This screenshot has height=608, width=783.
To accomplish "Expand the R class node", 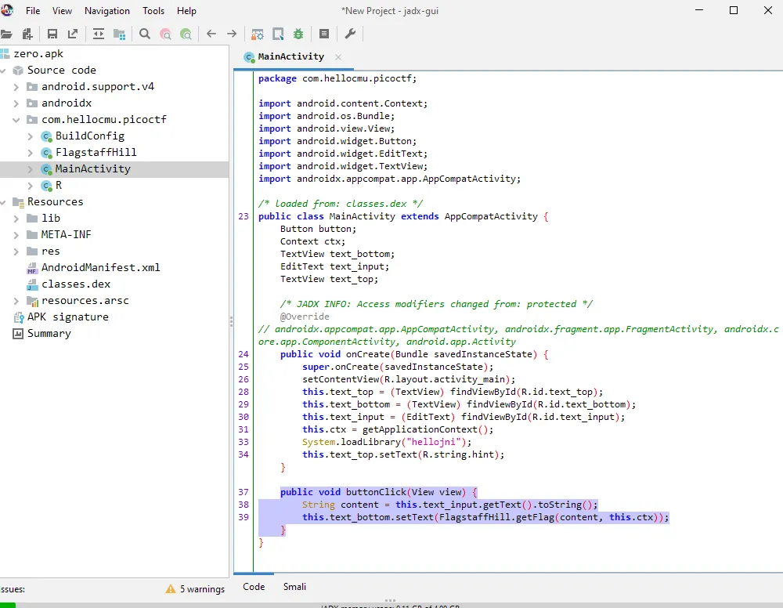I will 30,186.
